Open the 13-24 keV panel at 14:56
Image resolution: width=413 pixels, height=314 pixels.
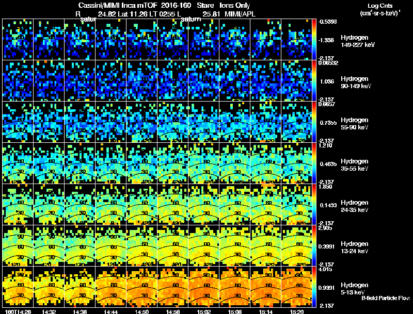pyautogui.click(x=173, y=245)
